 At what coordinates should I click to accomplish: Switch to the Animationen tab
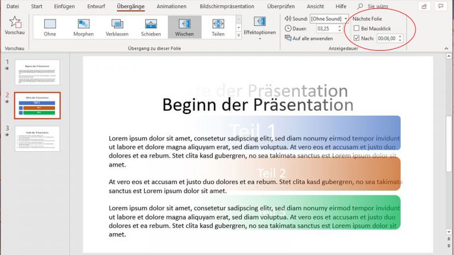pos(171,6)
